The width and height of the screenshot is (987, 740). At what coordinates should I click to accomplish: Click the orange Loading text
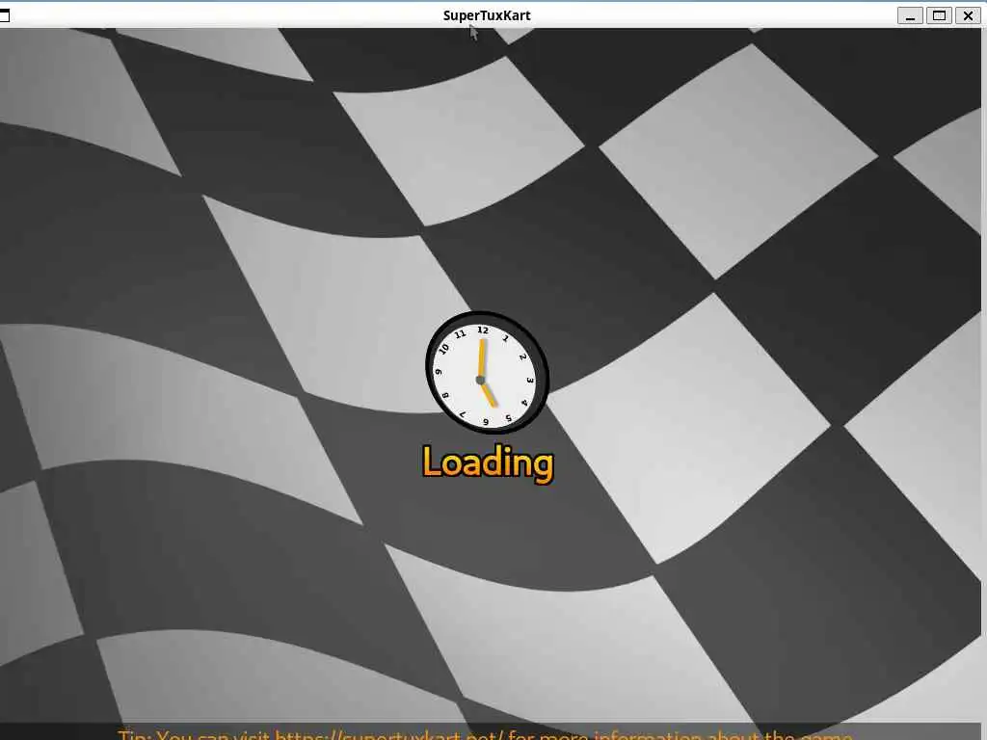click(488, 463)
